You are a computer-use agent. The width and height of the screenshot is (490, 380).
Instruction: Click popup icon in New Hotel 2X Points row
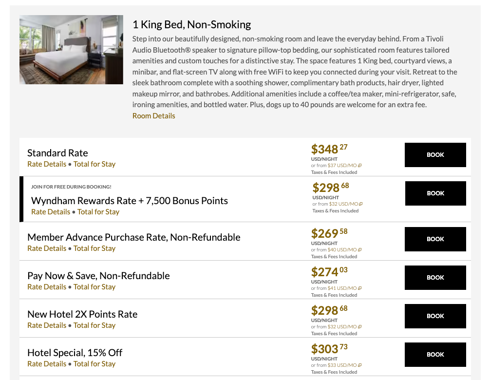[360, 327]
